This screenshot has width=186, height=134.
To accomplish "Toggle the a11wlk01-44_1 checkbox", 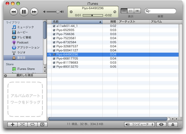I will coord(54,26).
